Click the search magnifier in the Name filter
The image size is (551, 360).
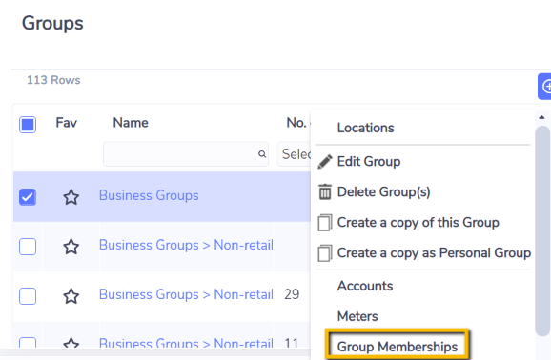pos(262,154)
